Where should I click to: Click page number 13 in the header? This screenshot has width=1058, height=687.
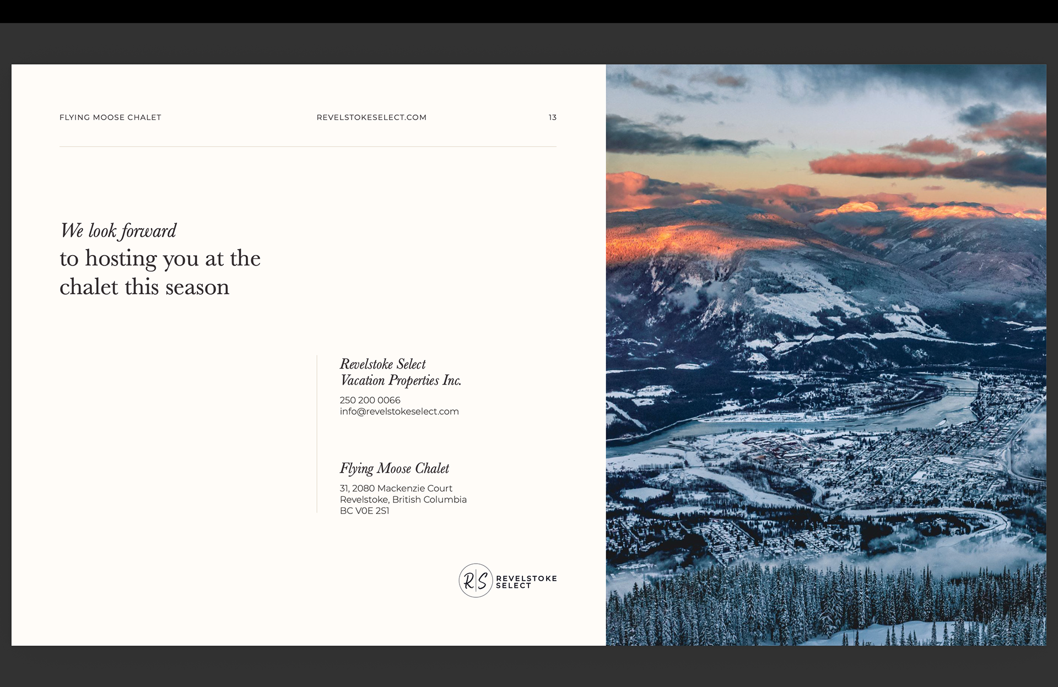coord(552,117)
